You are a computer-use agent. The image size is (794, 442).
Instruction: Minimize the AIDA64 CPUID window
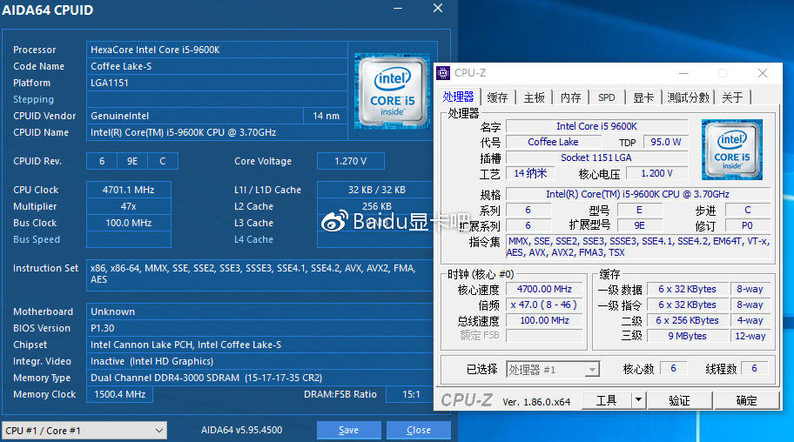click(398, 9)
